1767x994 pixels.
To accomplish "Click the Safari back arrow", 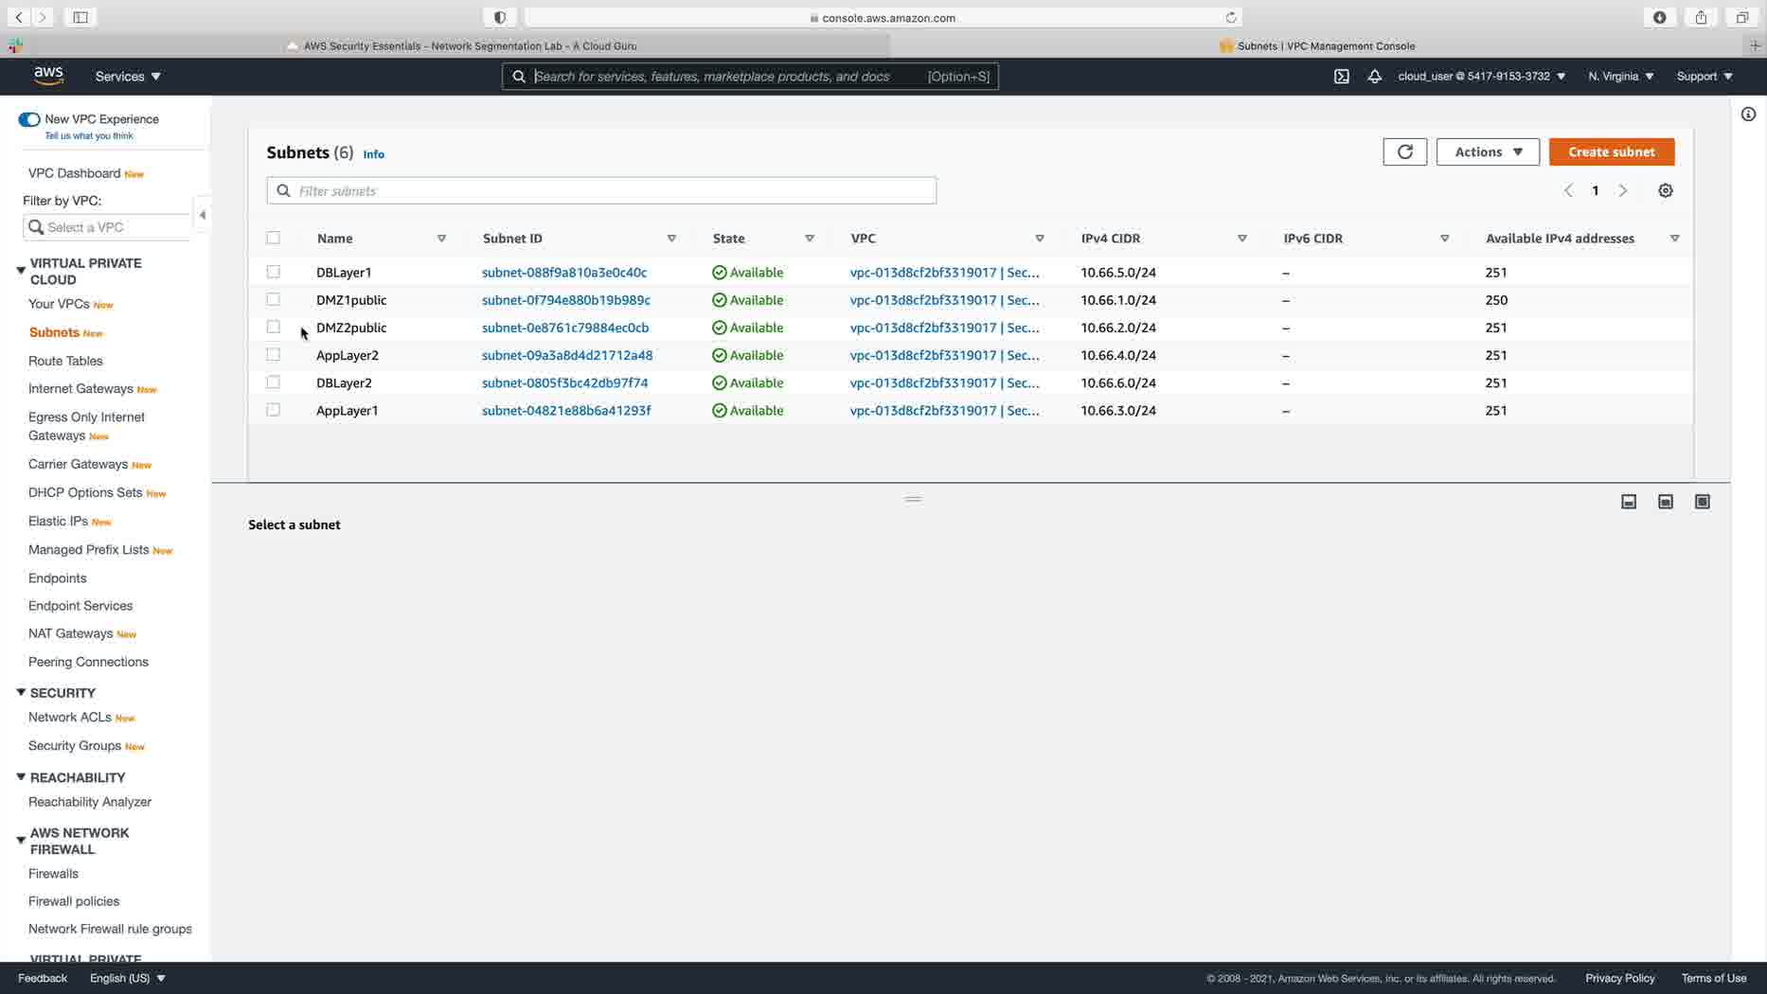I will tap(19, 17).
